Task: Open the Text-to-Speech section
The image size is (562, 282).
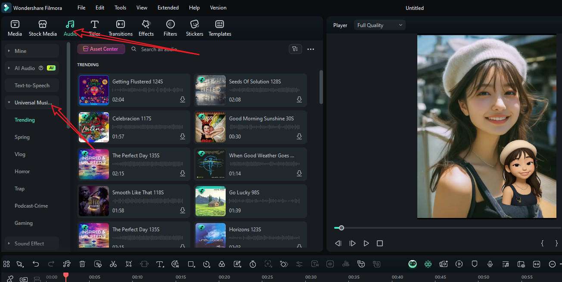Action: click(x=32, y=85)
